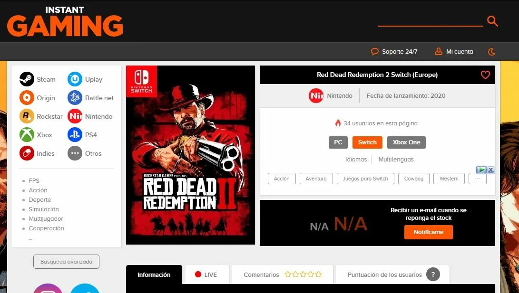Select the Origin platform icon
The image size is (519, 293).
(27, 98)
